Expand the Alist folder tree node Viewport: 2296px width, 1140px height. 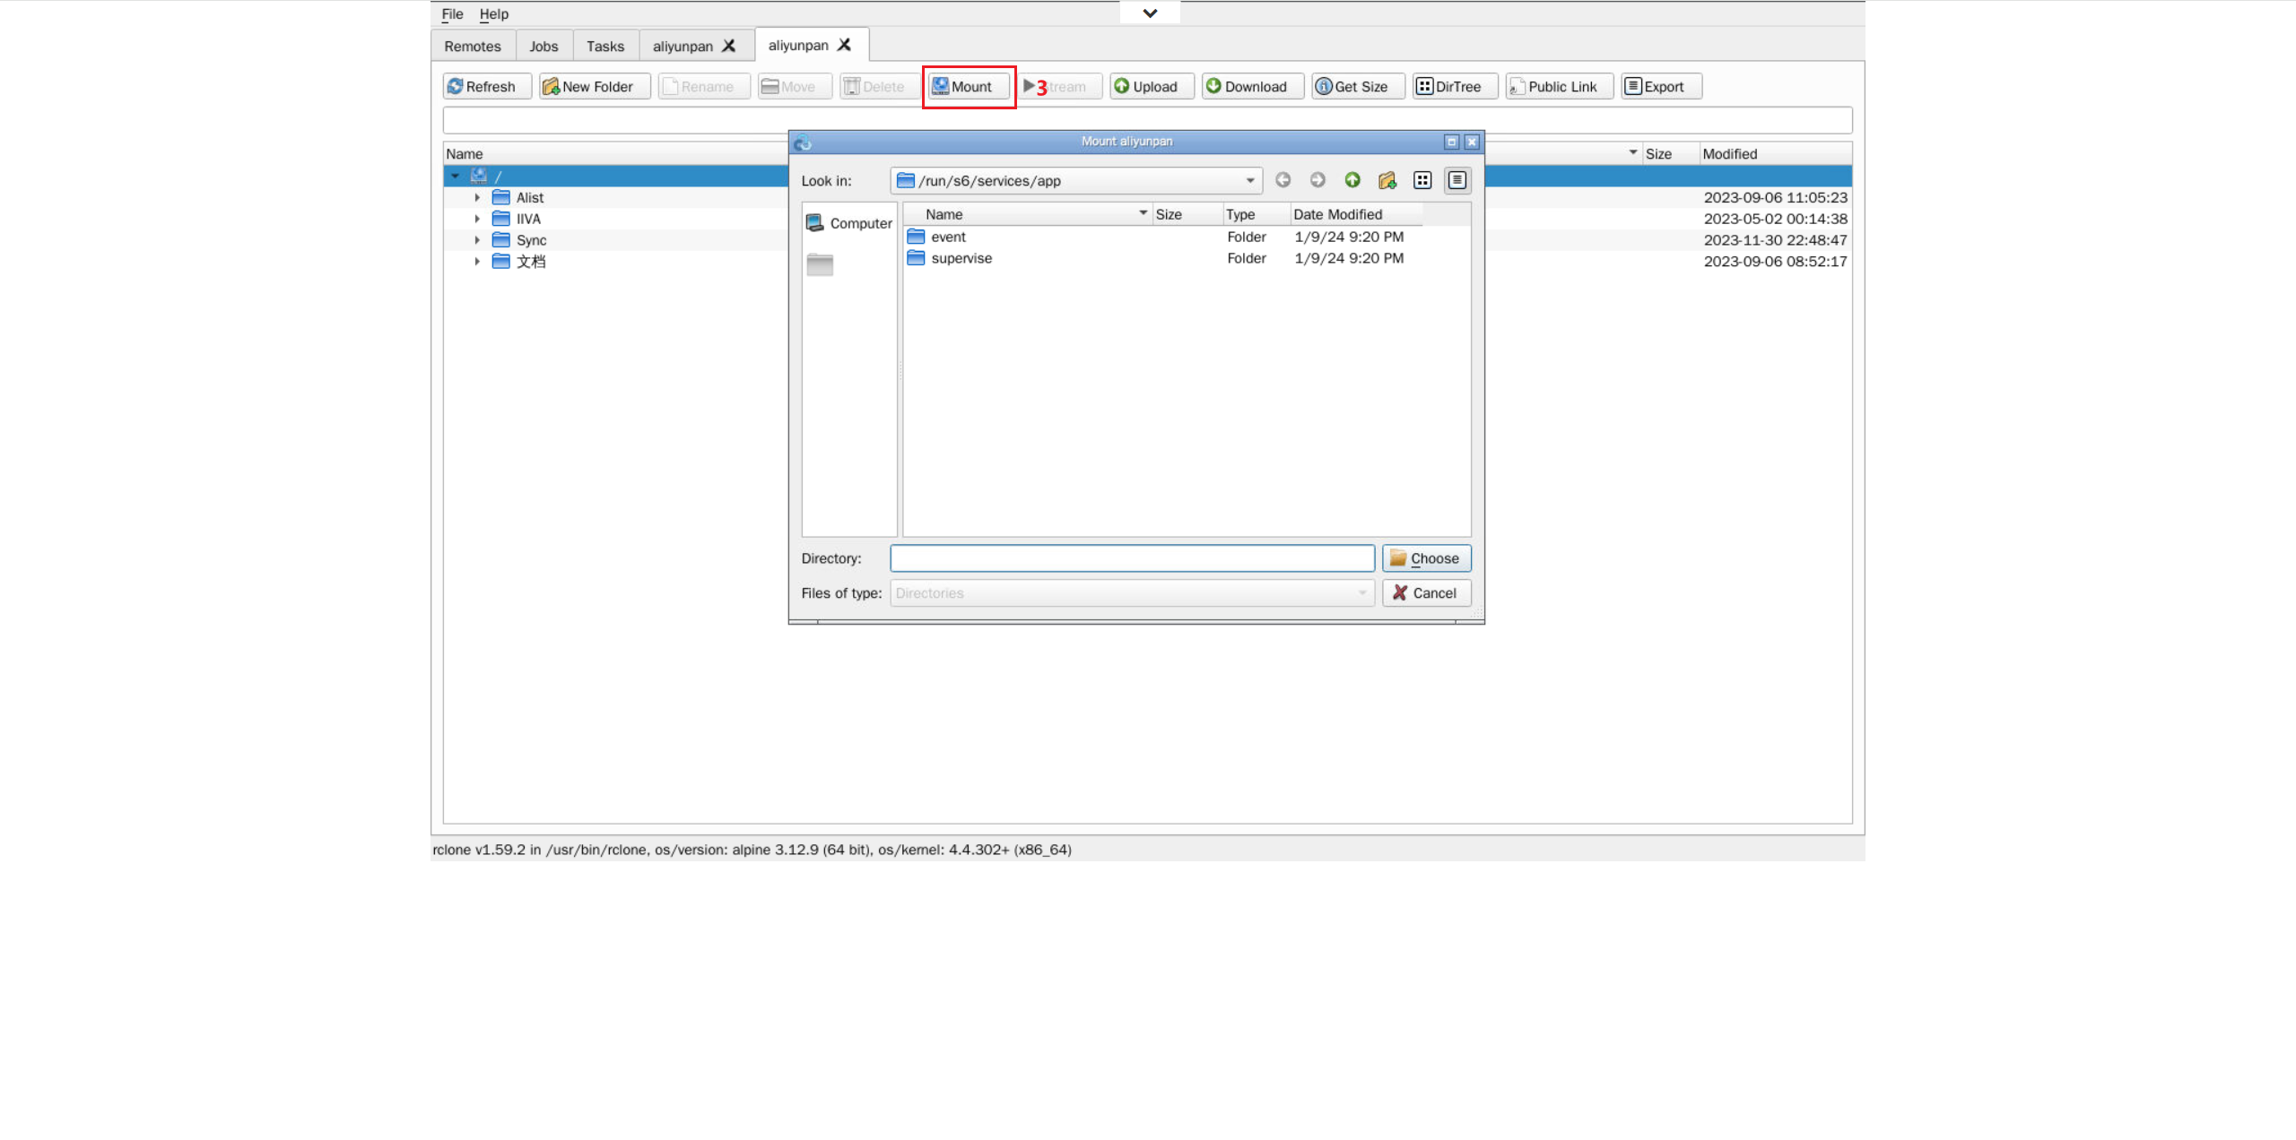pyautogui.click(x=477, y=197)
